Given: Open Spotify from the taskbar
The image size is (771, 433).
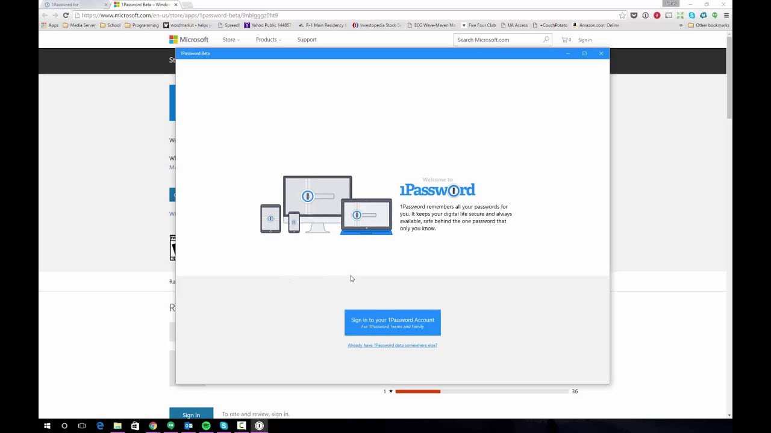Looking at the screenshot, I should pyautogui.click(x=206, y=426).
